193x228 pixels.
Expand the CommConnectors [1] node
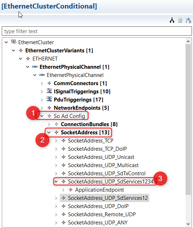point(42,83)
